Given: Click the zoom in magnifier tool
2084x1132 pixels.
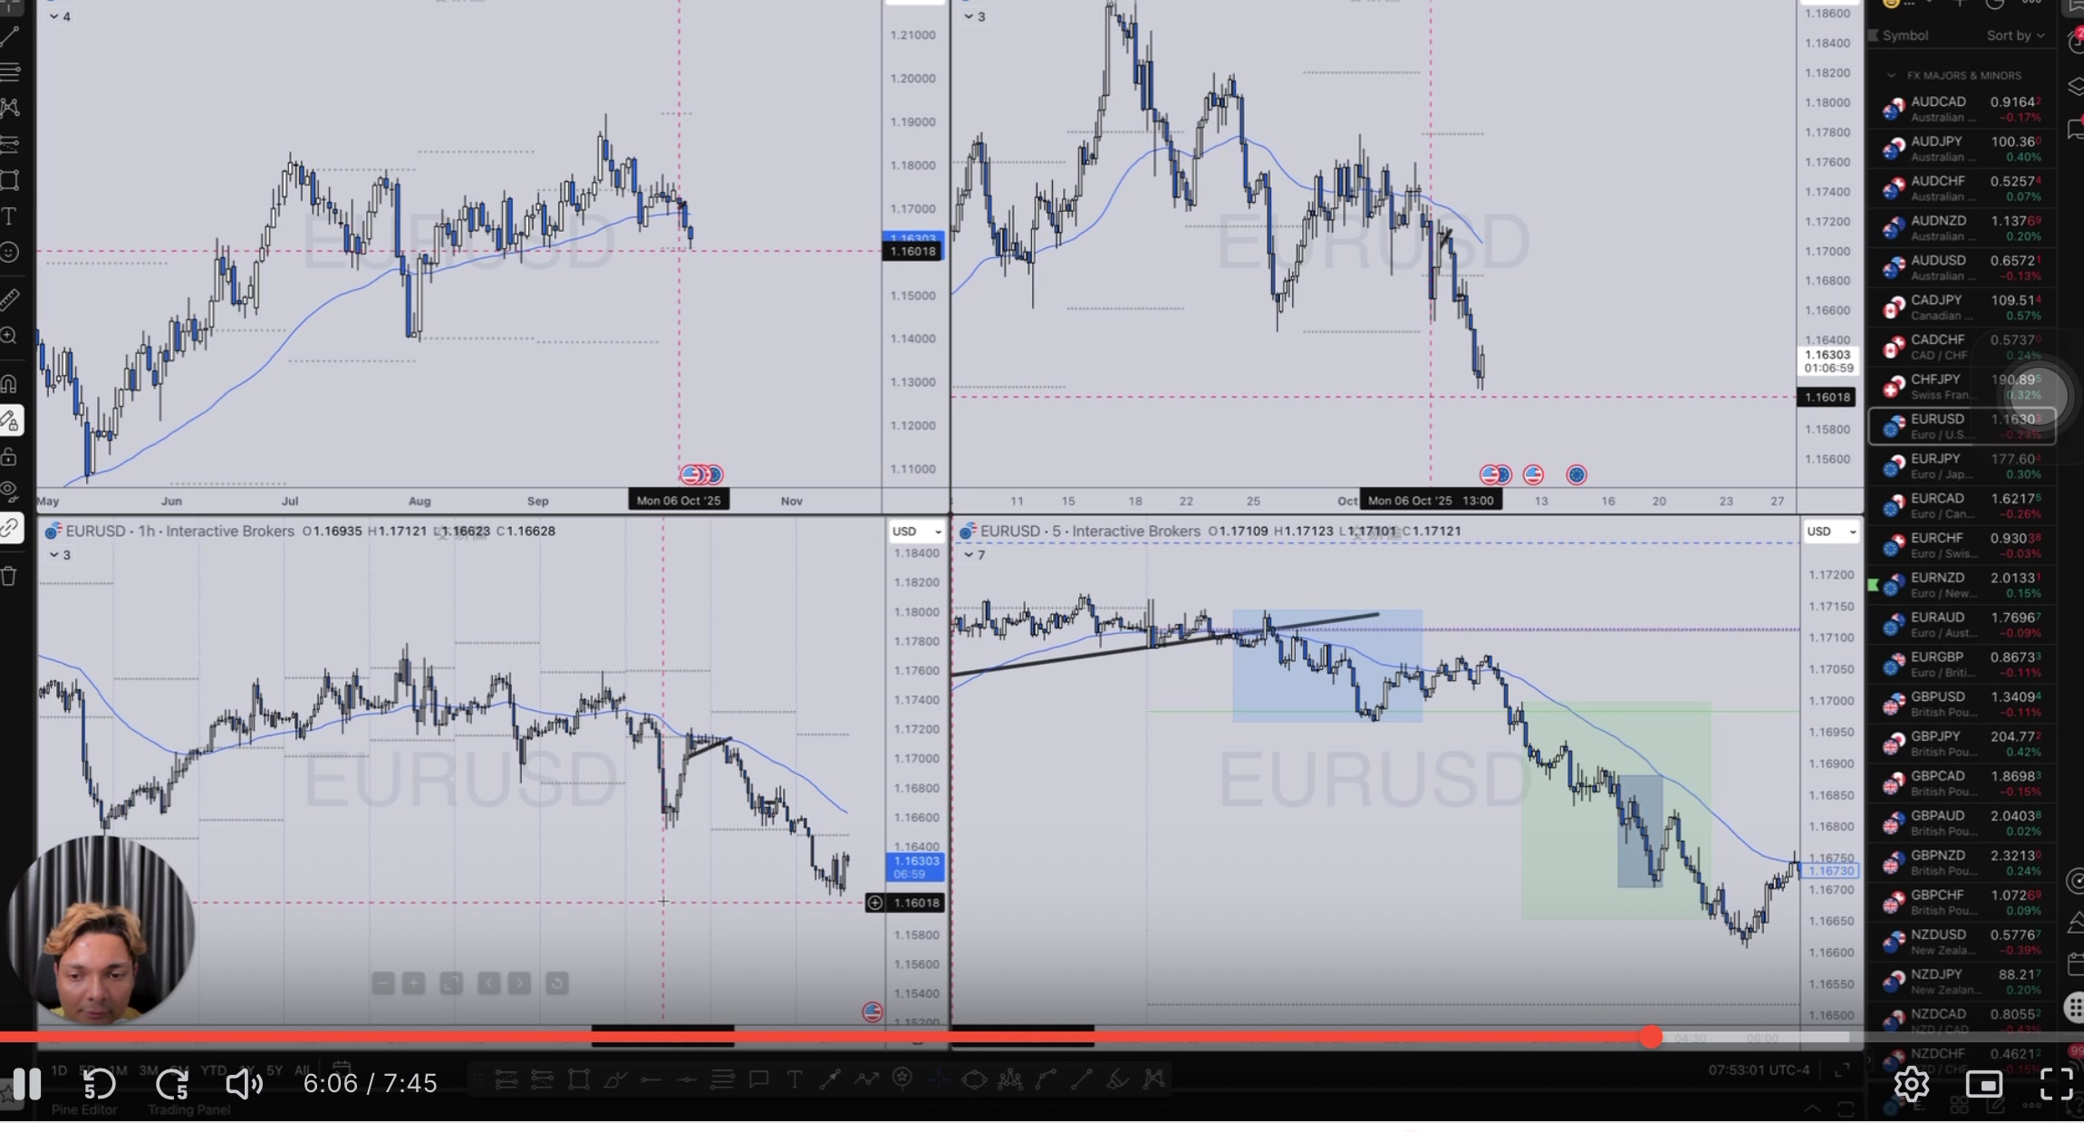Looking at the screenshot, I should pos(10,337).
